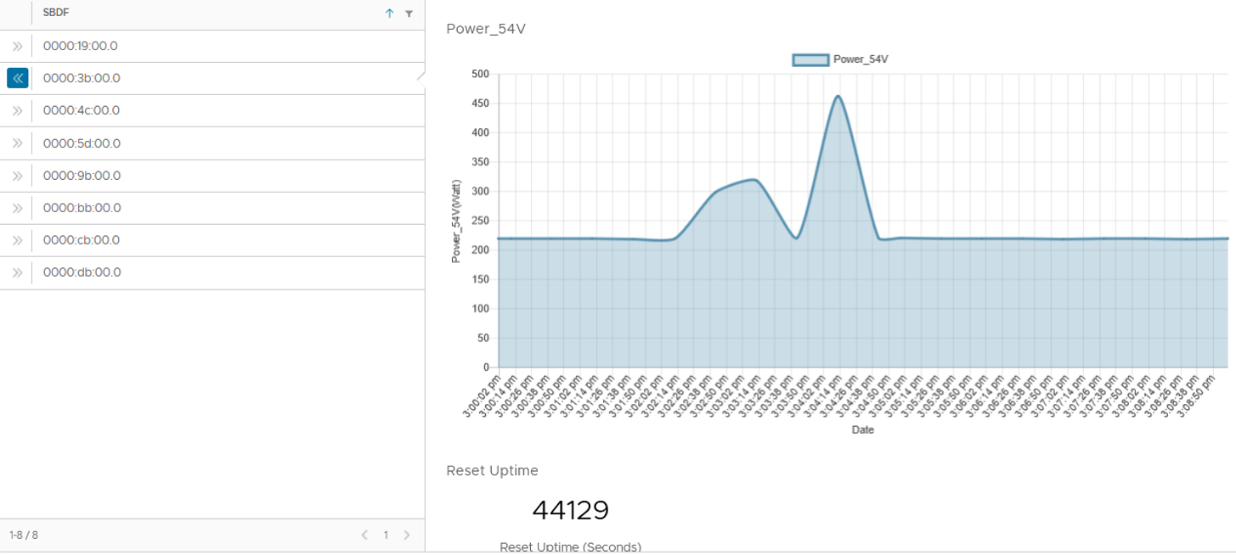The width and height of the screenshot is (1236, 555).
Task: Sort SBDF column with arrow icon
Action: pyautogui.click(x=390, y=14)
